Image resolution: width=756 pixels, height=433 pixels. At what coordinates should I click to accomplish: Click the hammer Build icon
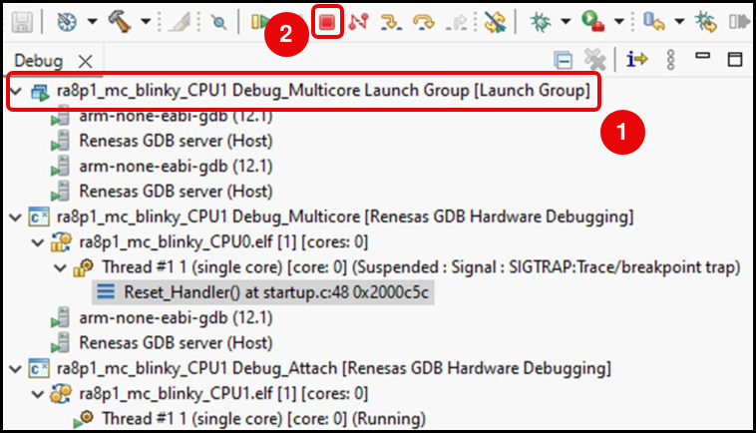(119, 22)
